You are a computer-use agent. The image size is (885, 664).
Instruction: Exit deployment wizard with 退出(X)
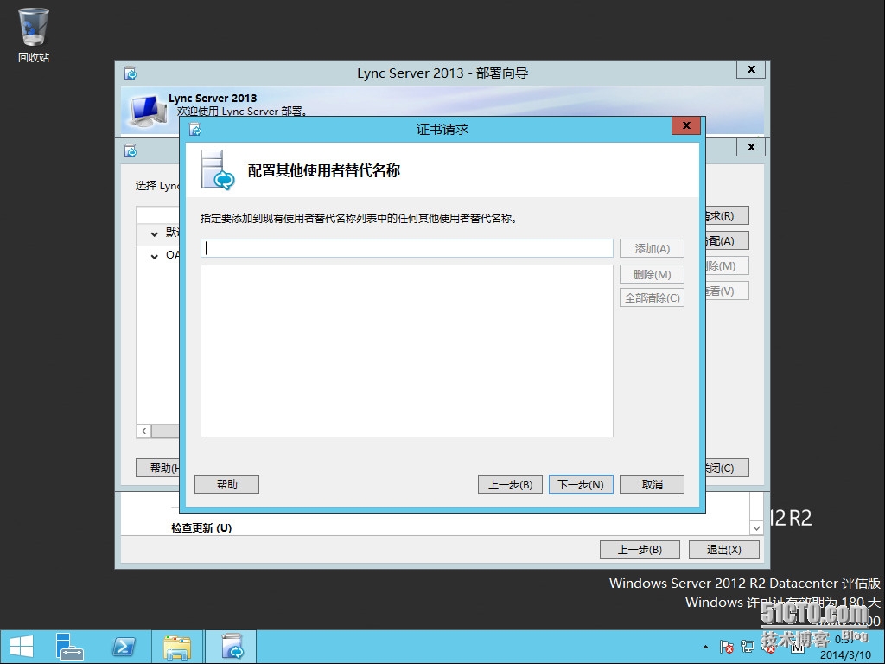point(723,549)
